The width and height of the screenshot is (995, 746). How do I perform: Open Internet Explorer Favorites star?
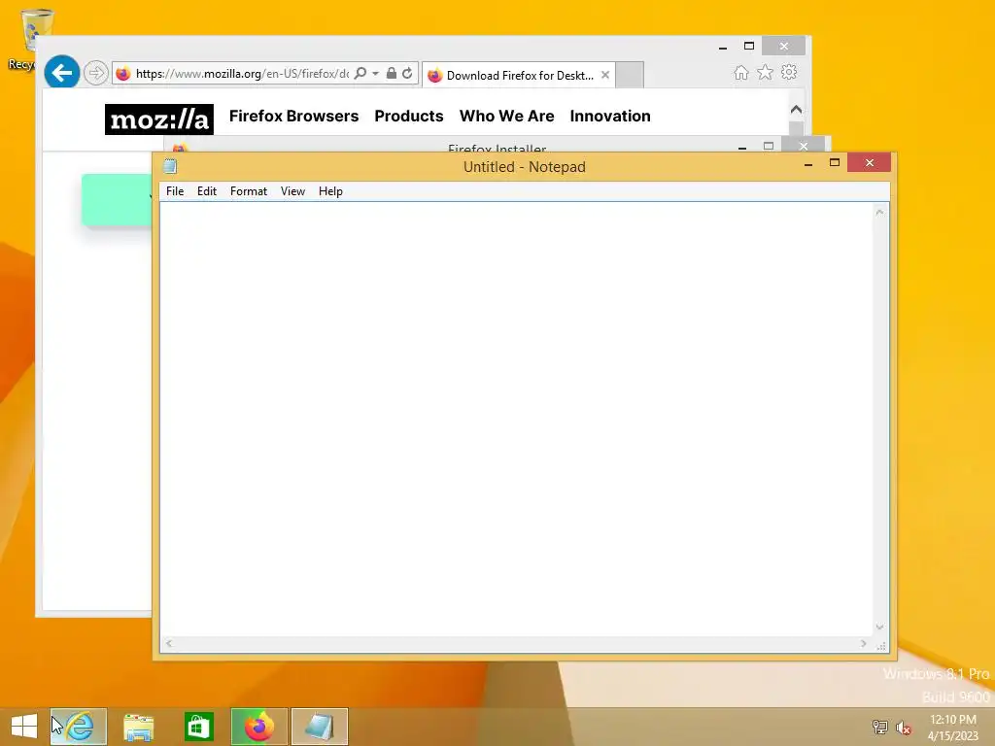(x=766, y=72)
